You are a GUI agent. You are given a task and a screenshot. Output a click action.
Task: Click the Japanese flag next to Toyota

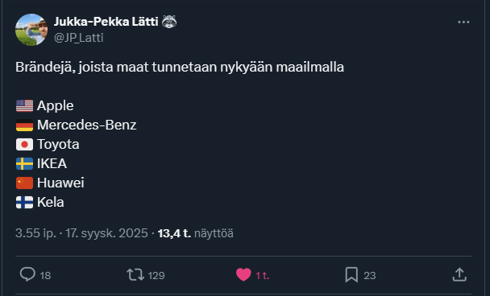(25, 145)
